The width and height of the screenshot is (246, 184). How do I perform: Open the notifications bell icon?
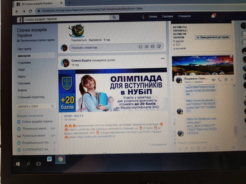(x=213, y=16)
